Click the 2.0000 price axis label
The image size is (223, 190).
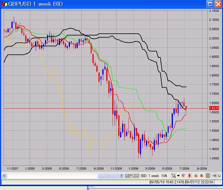point(214,38)
